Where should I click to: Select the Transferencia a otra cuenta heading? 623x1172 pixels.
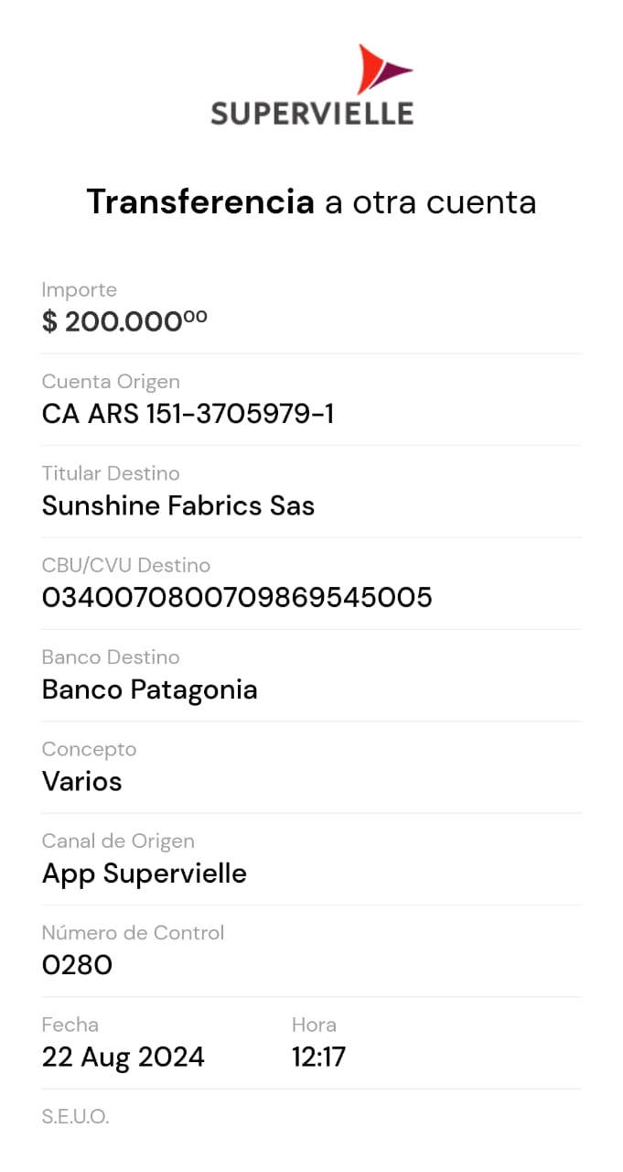311,202
